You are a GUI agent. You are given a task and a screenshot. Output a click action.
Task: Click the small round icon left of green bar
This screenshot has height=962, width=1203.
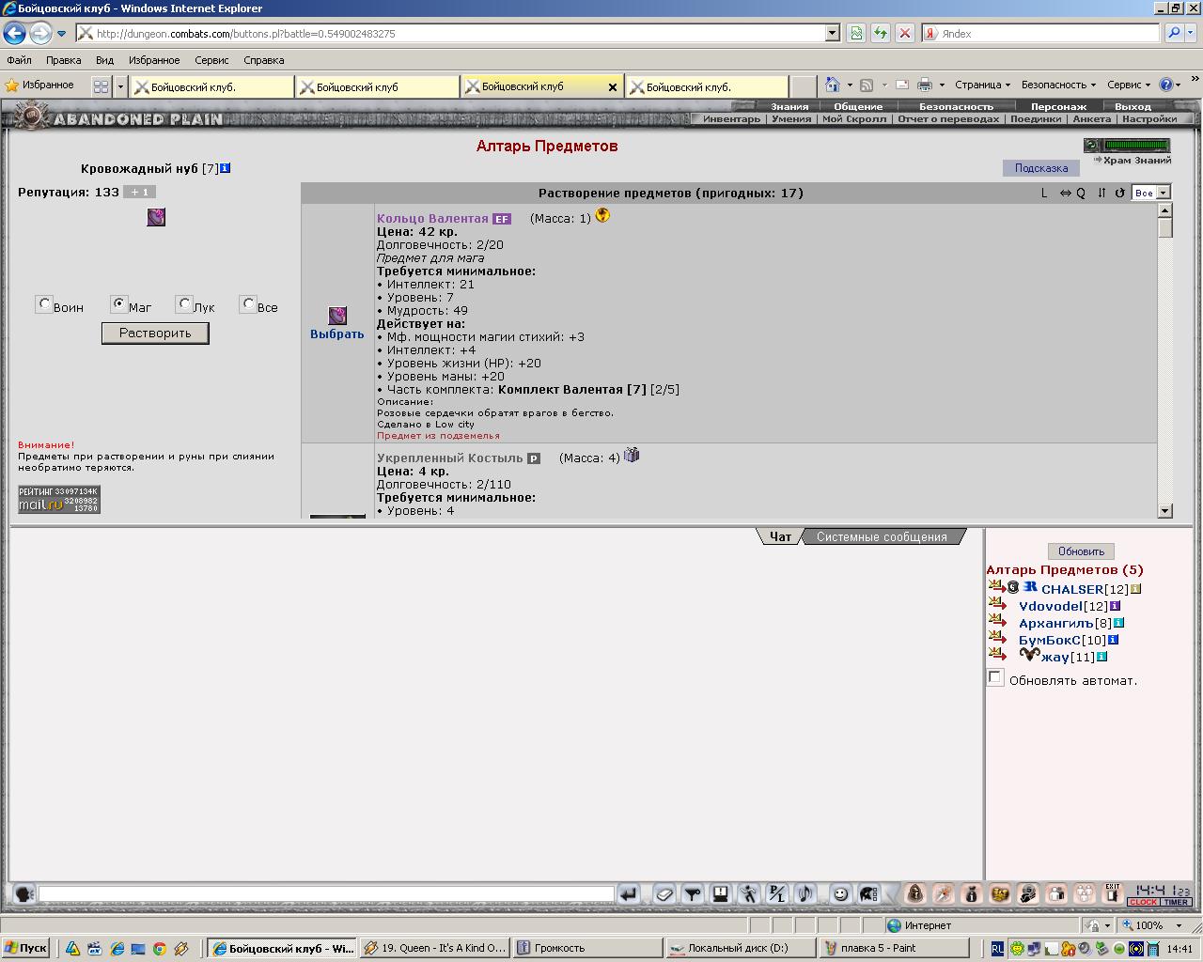tap(1091, 146)
